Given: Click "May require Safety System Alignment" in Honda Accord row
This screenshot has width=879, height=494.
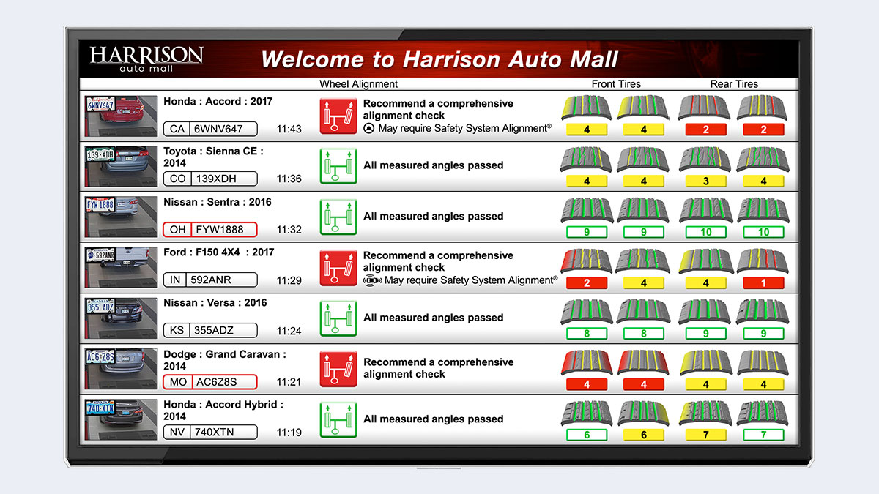Looking at the screenshot, I should tap(465, 129).
